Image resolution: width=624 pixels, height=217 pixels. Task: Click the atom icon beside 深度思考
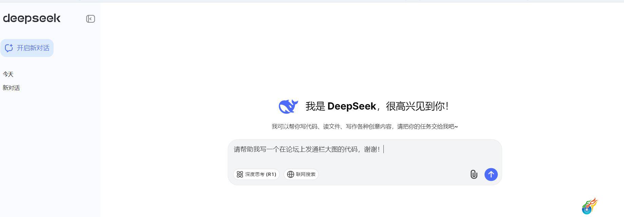pyautogui.click(x=240, y=174)
